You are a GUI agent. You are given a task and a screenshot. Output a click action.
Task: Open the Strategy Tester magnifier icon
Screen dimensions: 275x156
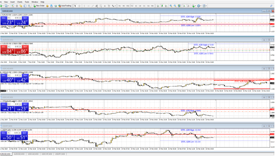pyautogui.click(x=29, y=6)
